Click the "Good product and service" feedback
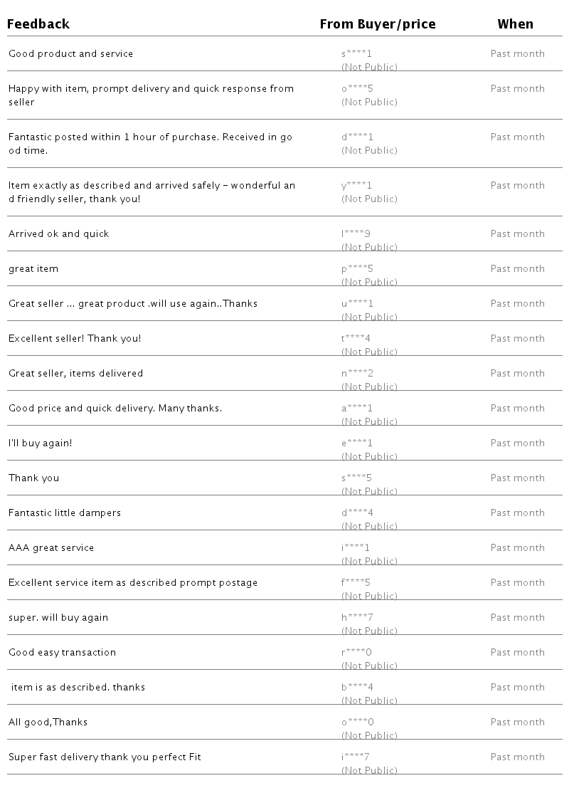The width and height of the screenshot is (569, 788). tap(70, 53)
